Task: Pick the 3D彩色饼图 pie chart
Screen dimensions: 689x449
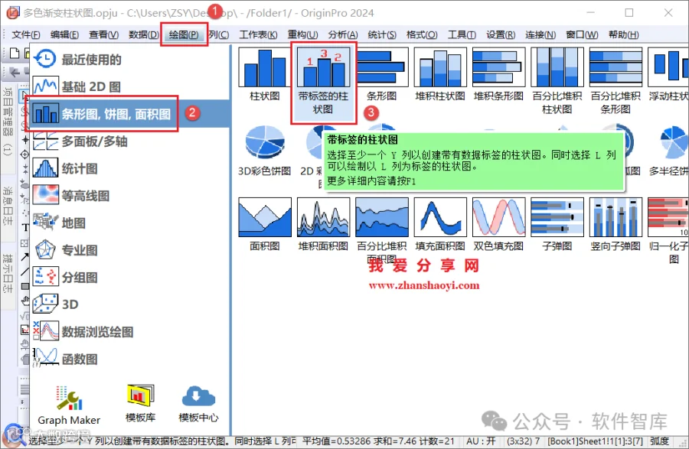Action: [265, 149]
